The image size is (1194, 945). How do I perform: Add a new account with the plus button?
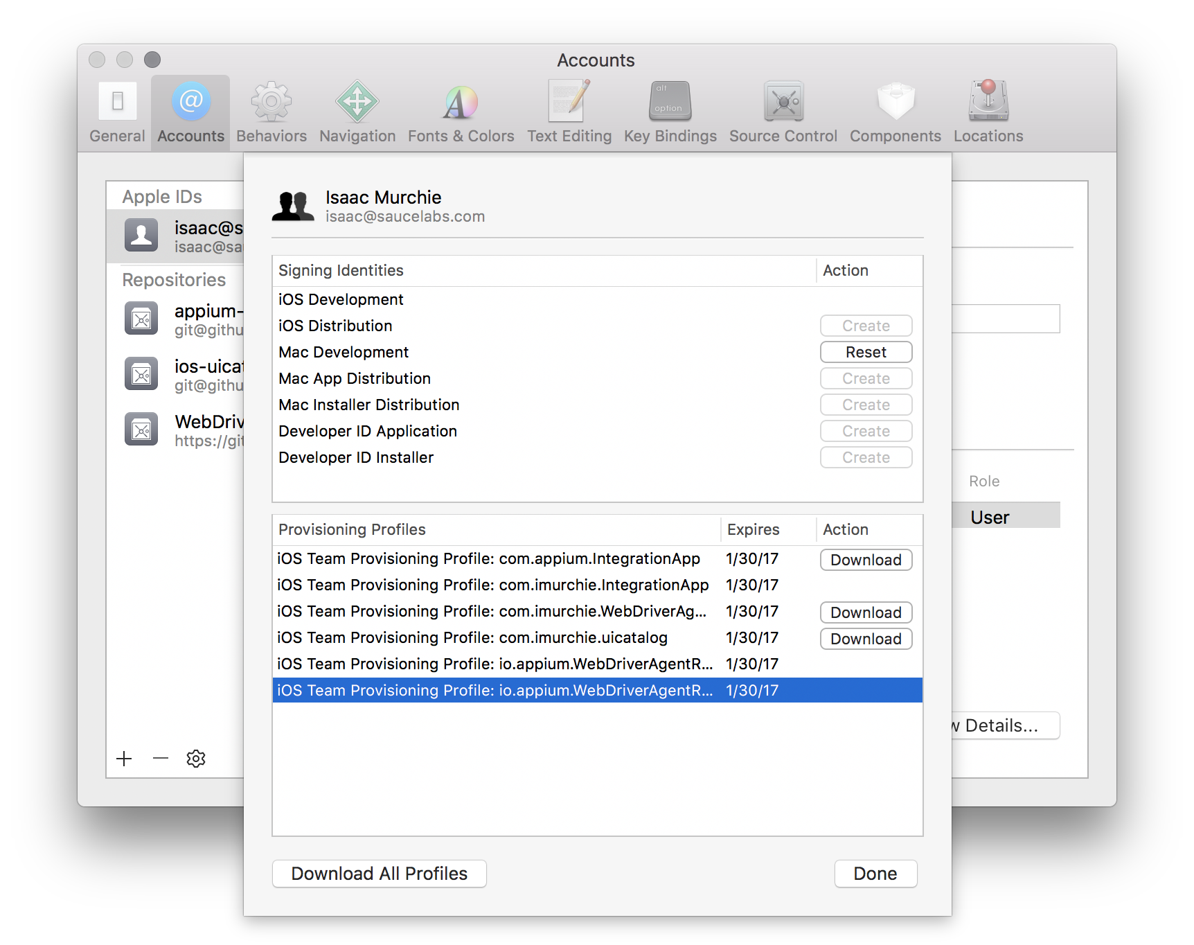coord(124,758)
